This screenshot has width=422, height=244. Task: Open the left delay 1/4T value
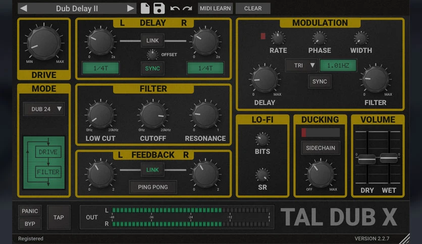coord(100,68)
